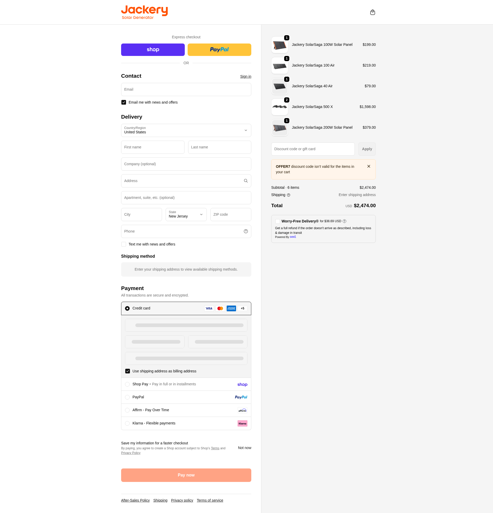Uncheck Email me with news and offers
Screen dimensions: 493x513
click(x=124, y=102)
